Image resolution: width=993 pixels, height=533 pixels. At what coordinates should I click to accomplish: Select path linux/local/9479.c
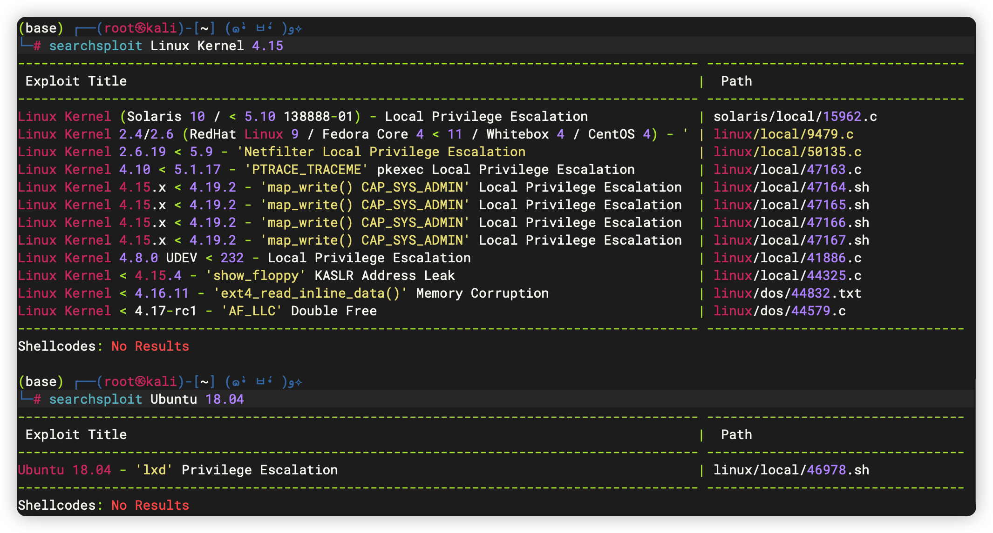783,134
